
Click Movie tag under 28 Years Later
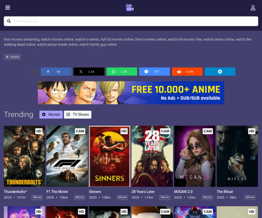165,198
